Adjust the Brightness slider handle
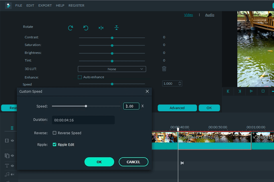Screen dimensions: 274x182 tap(112, 53)
